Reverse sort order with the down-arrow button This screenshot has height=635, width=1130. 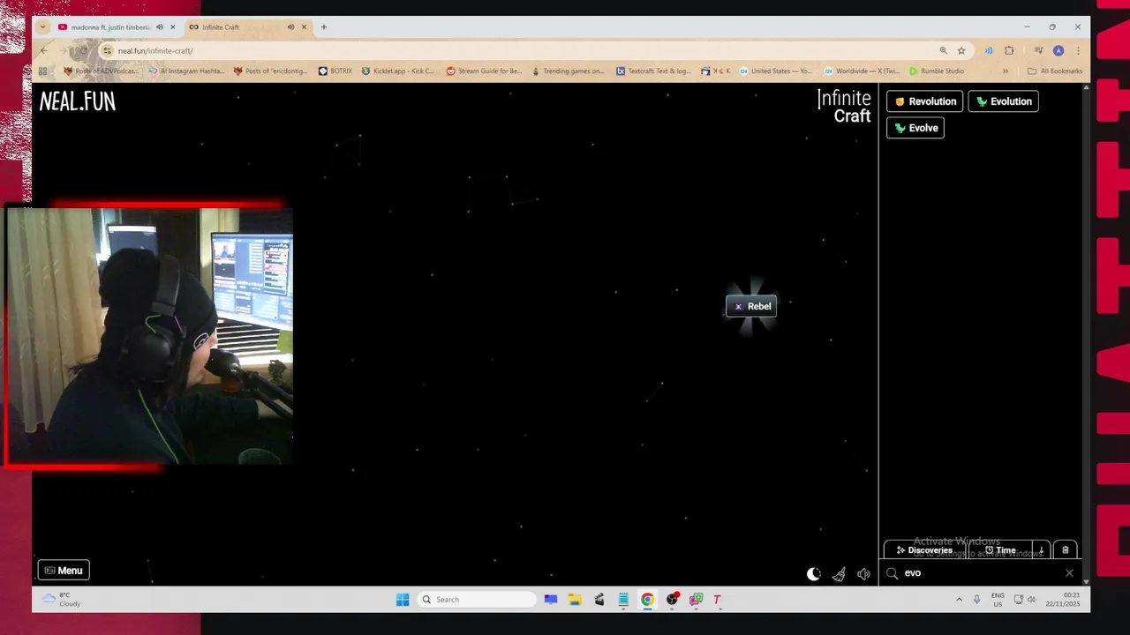(1042, 550)
